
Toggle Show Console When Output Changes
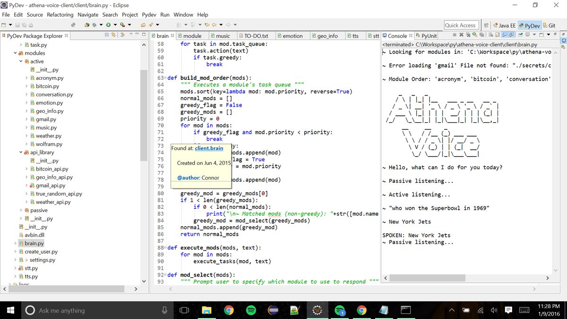505,35
